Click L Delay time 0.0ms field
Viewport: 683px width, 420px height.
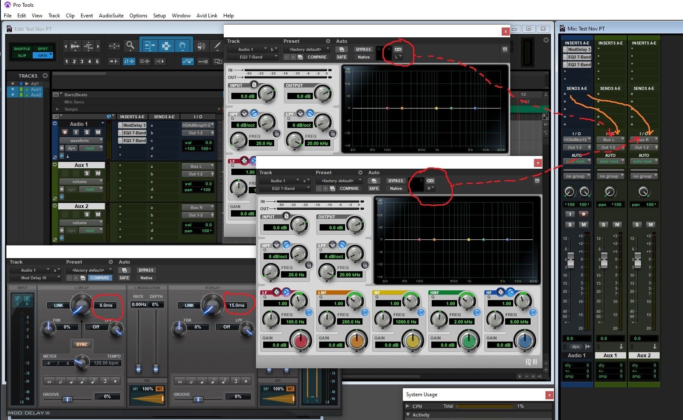click(x=106, y=305)
